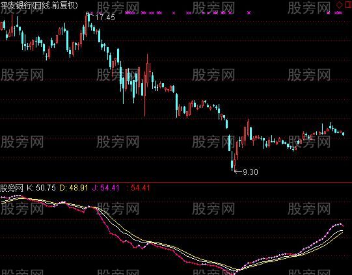Click the red square window icon
The height and width of the screenshot is (275, 352).
pos(348,5)
